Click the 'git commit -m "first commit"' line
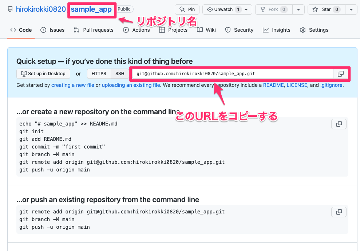The image size is (360, 251). click(62, 147)
